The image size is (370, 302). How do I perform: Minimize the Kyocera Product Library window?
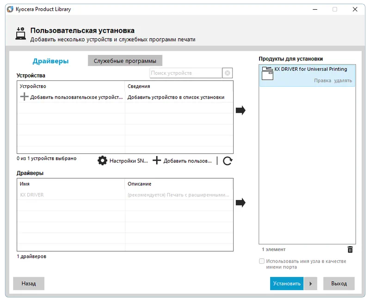315,9
